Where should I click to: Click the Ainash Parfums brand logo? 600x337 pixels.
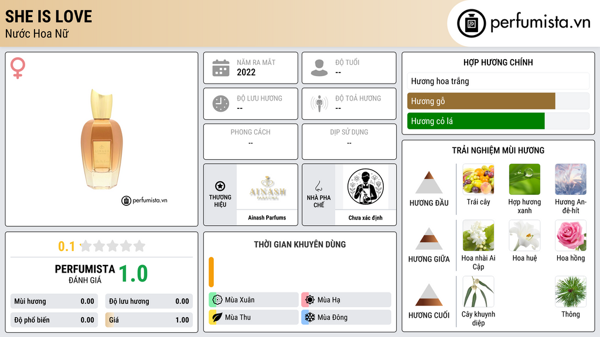tap(267, 187)
